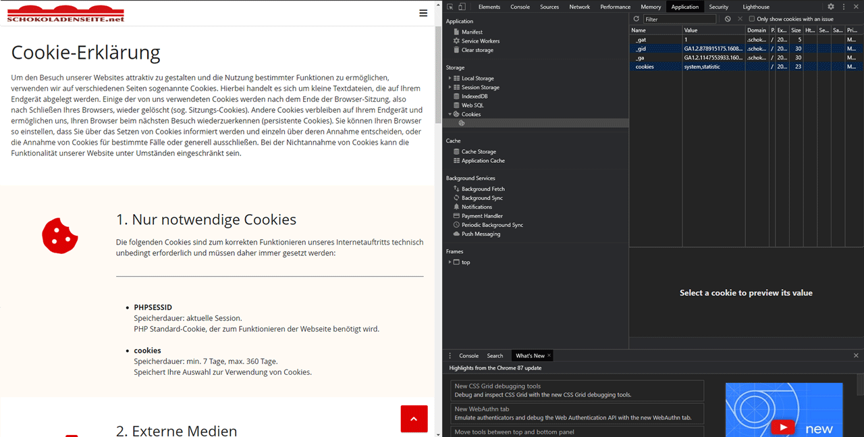Screen dimensions: 864x437
Task: Expand the top frame under Frames
Action: [x=450, y=262]
